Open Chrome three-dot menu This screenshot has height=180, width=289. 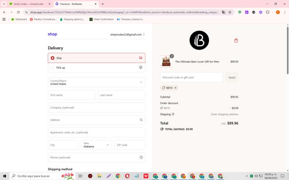(284, 12)
